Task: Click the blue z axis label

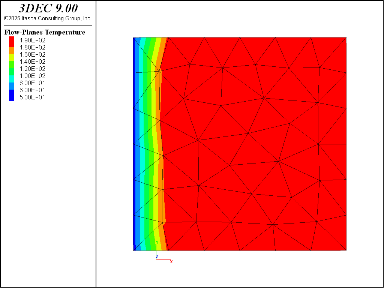Action: [157, 256]
